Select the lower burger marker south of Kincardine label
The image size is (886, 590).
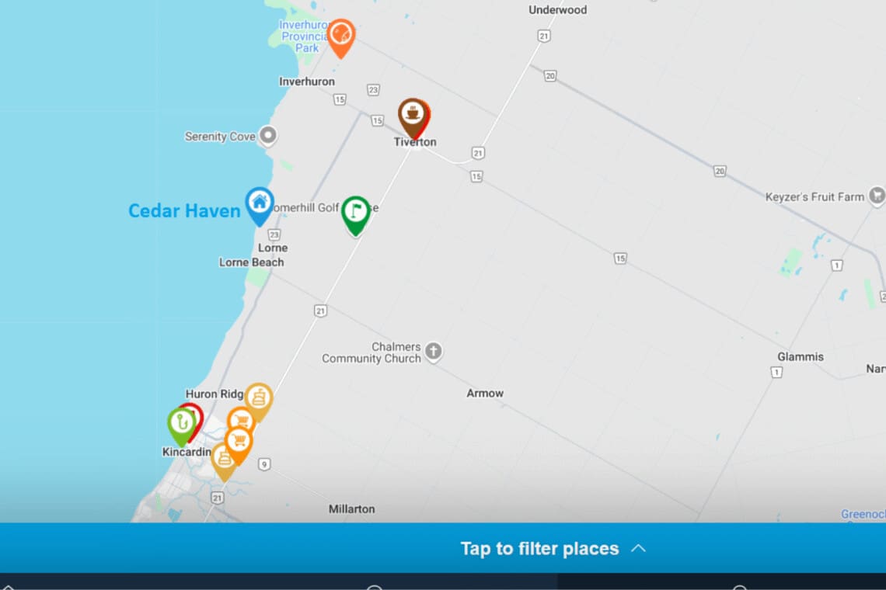(x=224, y=459)
